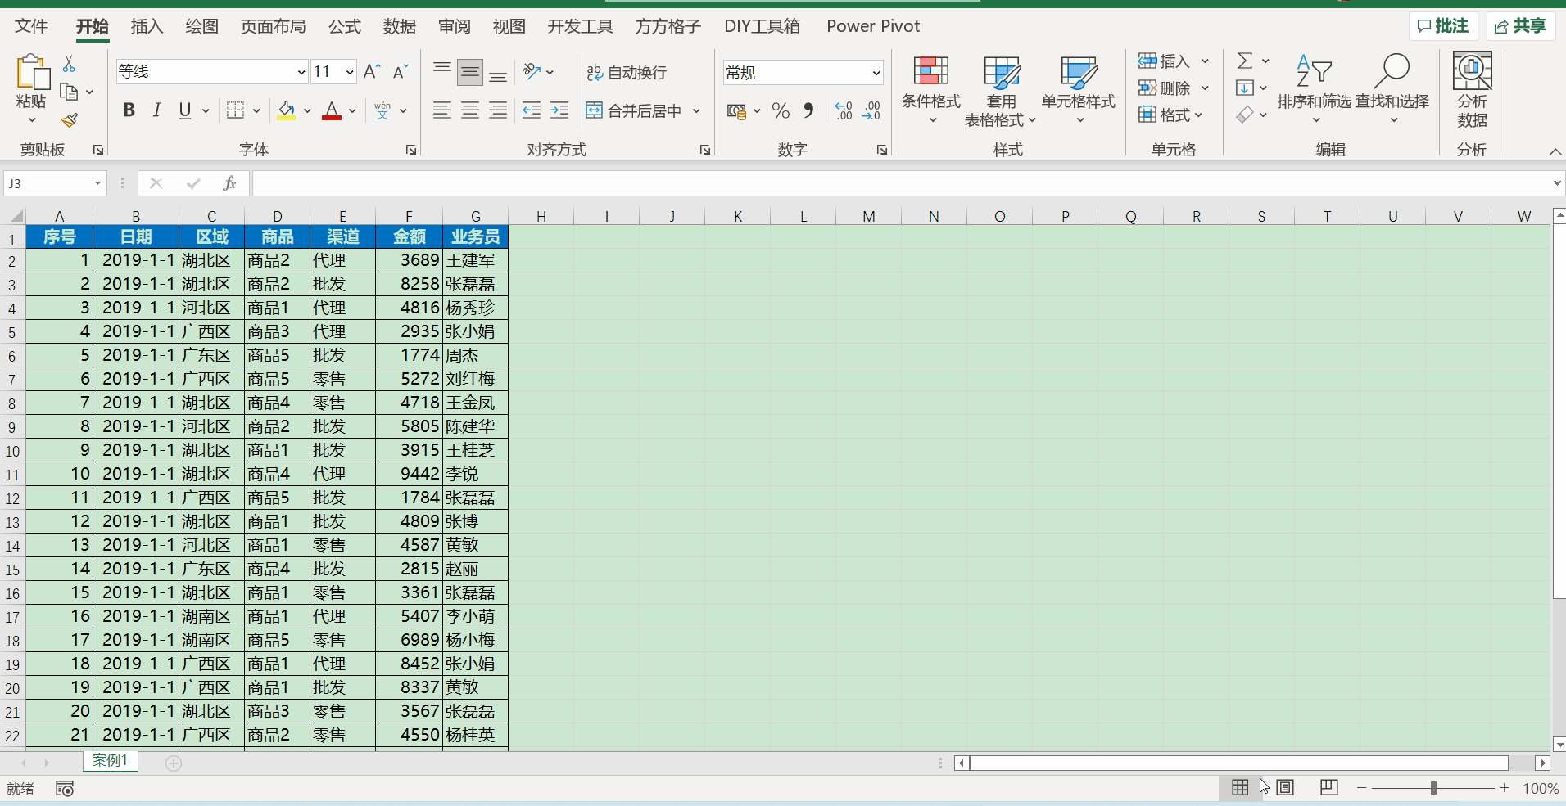This screenshot has width=1566, height=806.
Task: Click the Increase Font Size icon
Action: pos(372,72)
